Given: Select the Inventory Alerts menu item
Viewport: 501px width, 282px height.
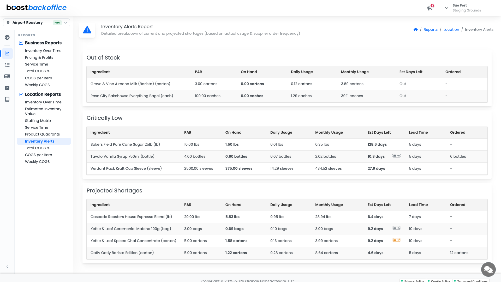Looking at the screenshot, I should [44, 141].
